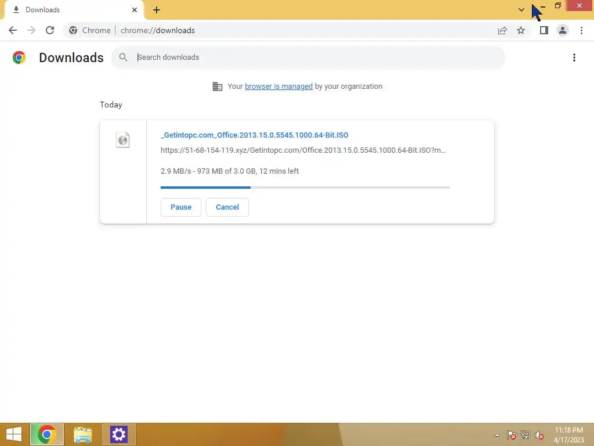Open a new tab with plus button
Image resolution: width=594 pixels, height=446 pixels.
click(157, 10)
